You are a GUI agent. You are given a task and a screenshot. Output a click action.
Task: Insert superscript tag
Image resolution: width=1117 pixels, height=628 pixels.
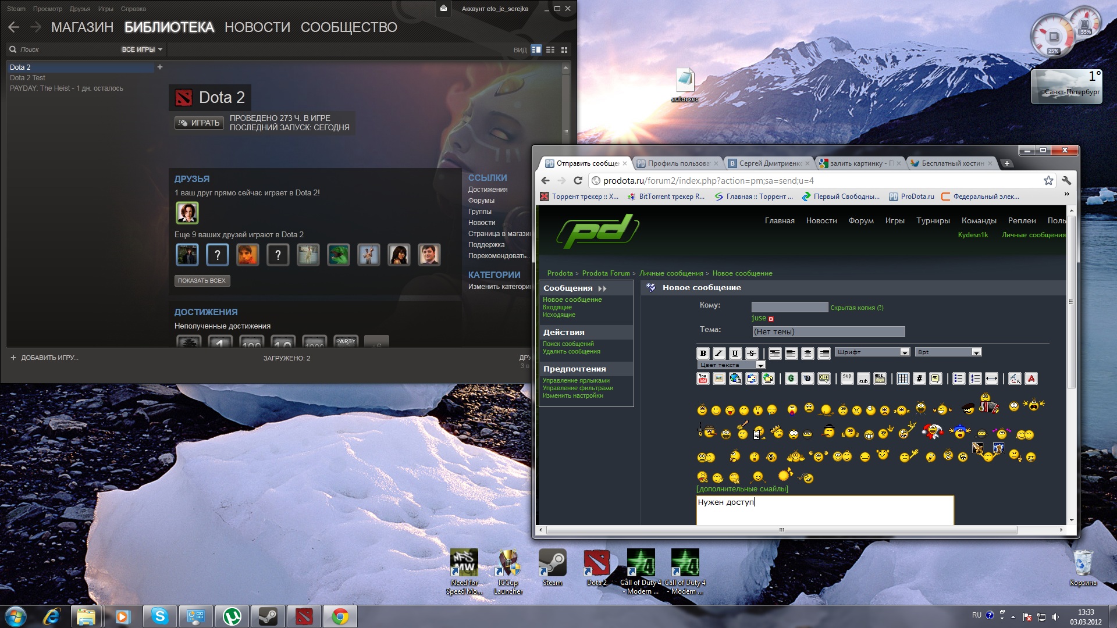tap(847, 379)
